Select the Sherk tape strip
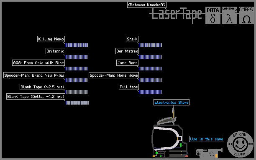This screenshot has height=160, width=256. 151,45
